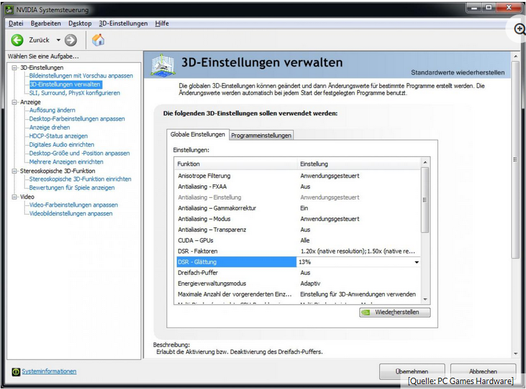526x389 pixels.
Task: Select the Antialiasing – Transparenz row
Action: click(298, 229)
